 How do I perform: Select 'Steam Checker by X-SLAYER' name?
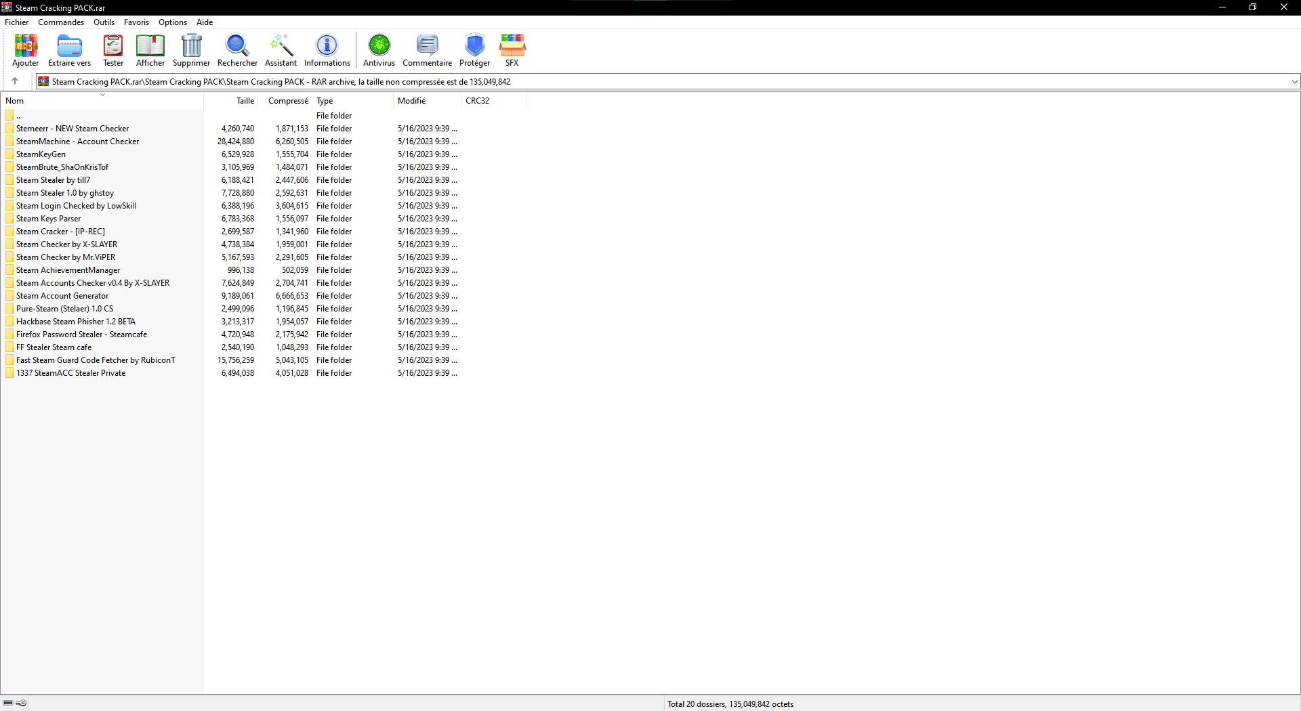coord(66,244)
